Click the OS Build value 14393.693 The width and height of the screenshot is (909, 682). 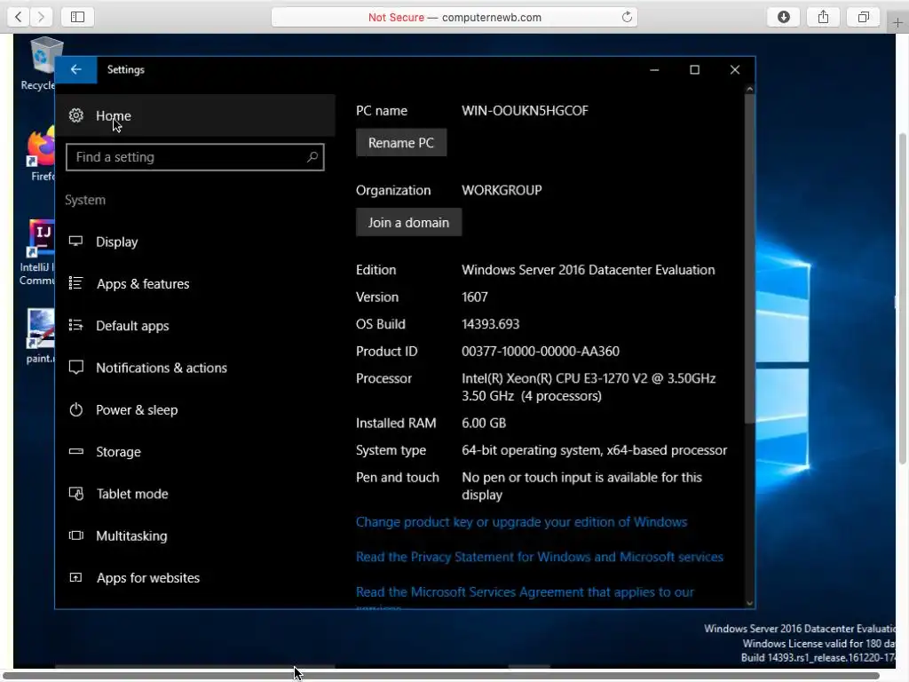(490, 324)
